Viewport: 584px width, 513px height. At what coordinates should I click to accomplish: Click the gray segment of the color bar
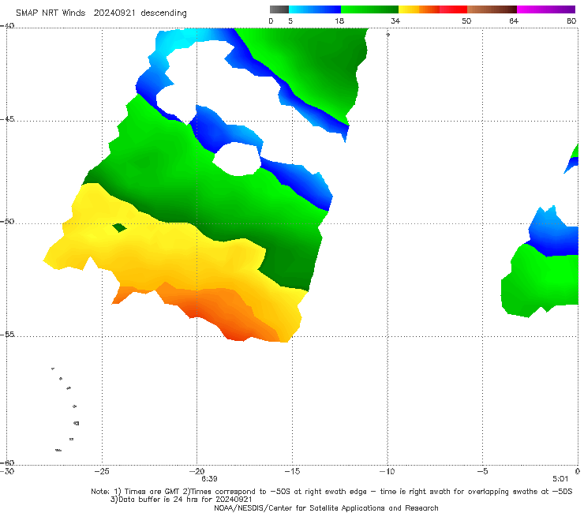pos(279,9)
